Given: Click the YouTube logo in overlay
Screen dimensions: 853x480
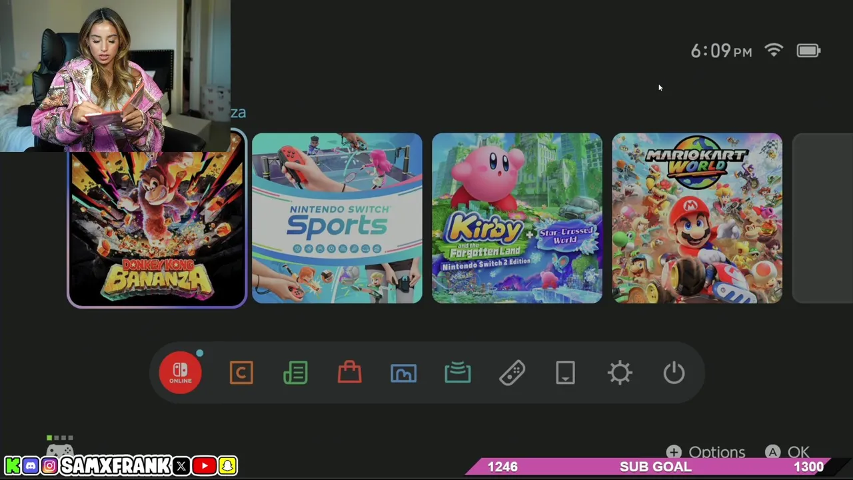Looking at the screenshot, I should pos(204,465).
